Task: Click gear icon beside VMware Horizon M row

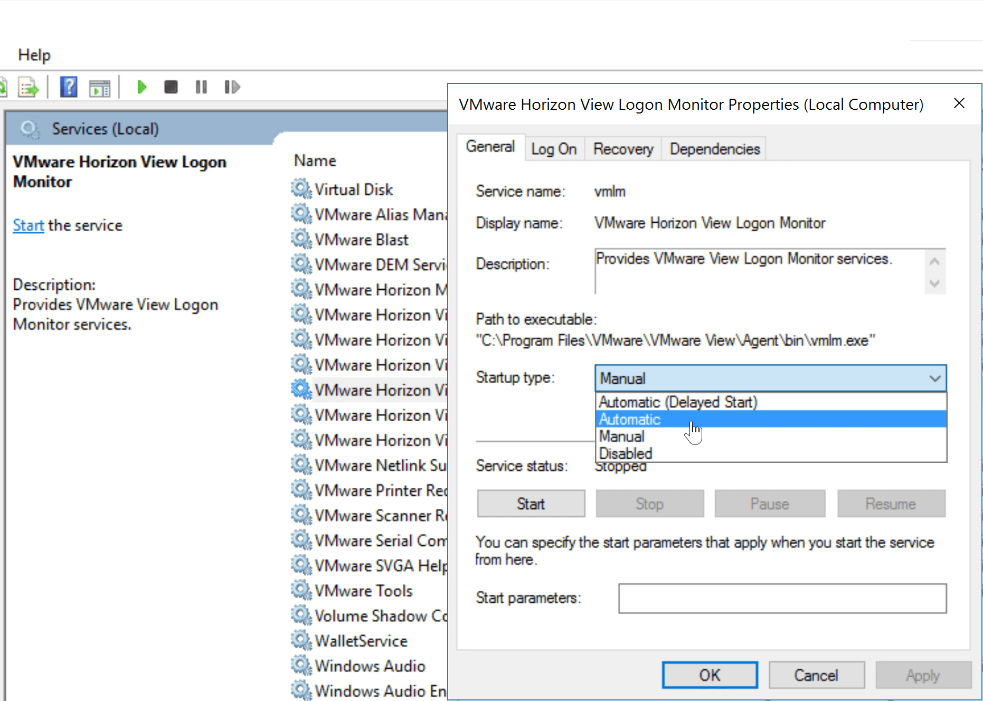Action: [x=301, y=289]
